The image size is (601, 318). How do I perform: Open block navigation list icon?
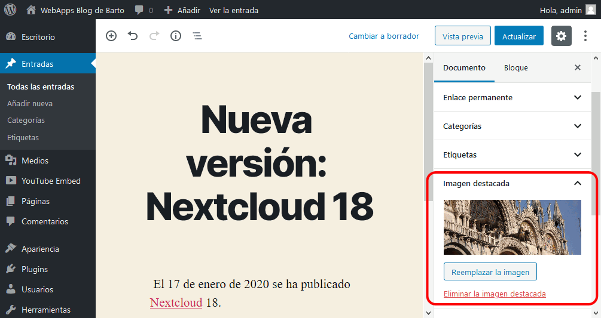pos(197,36)
